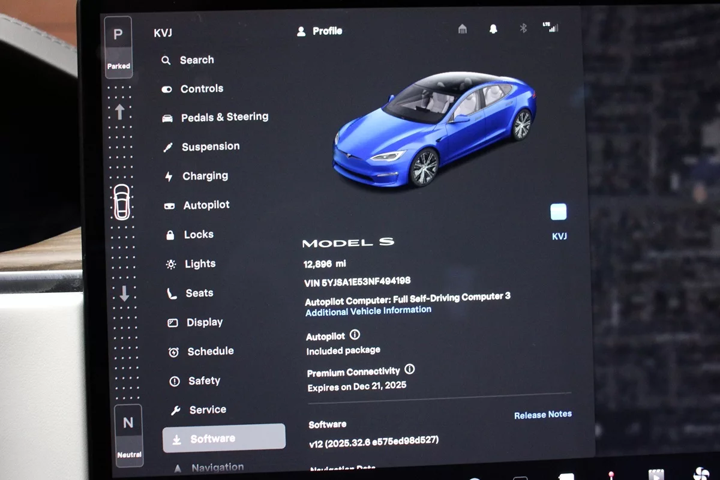The width and height of the screenshot is (720, 480).
Task: Tap the light blue KVJ color swatch
Action: (x=559, y=212)
